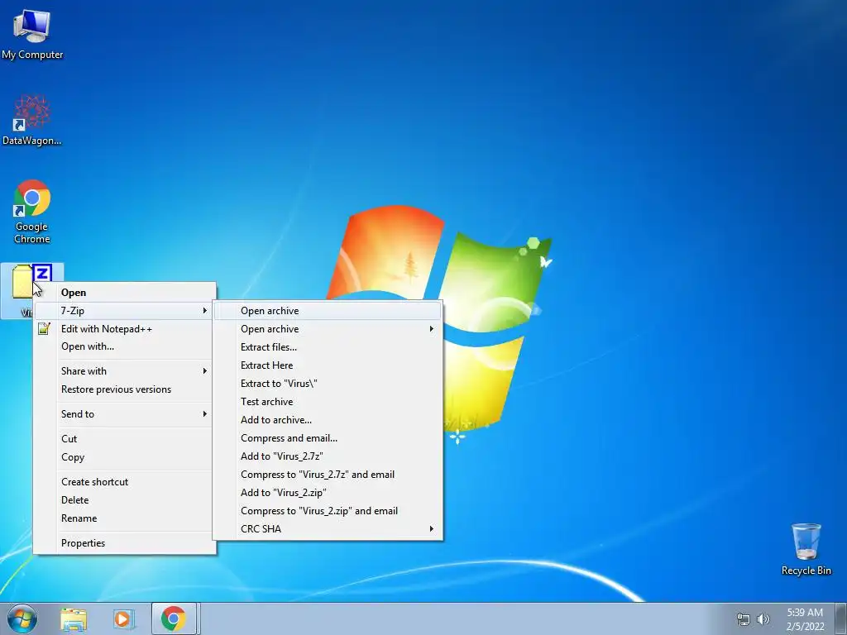Switch to Chrome in the taskbar
Image resolution: width=847 pixels, height=635 pixels.
[174, 618]
